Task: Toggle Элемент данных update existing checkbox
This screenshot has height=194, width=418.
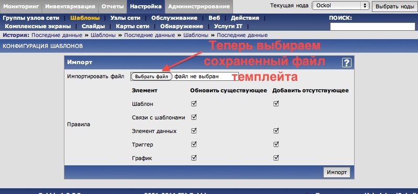Action: pyautogui.click(x=194, y=130)
